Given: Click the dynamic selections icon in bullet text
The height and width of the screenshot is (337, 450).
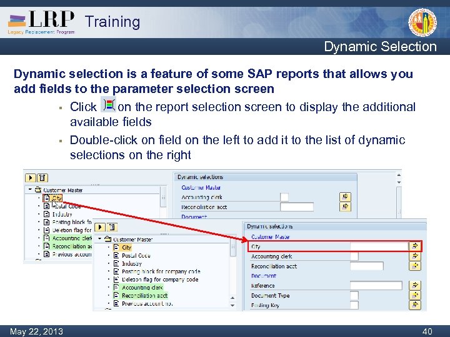Looking at the screenshot, I should coord(109,104).
